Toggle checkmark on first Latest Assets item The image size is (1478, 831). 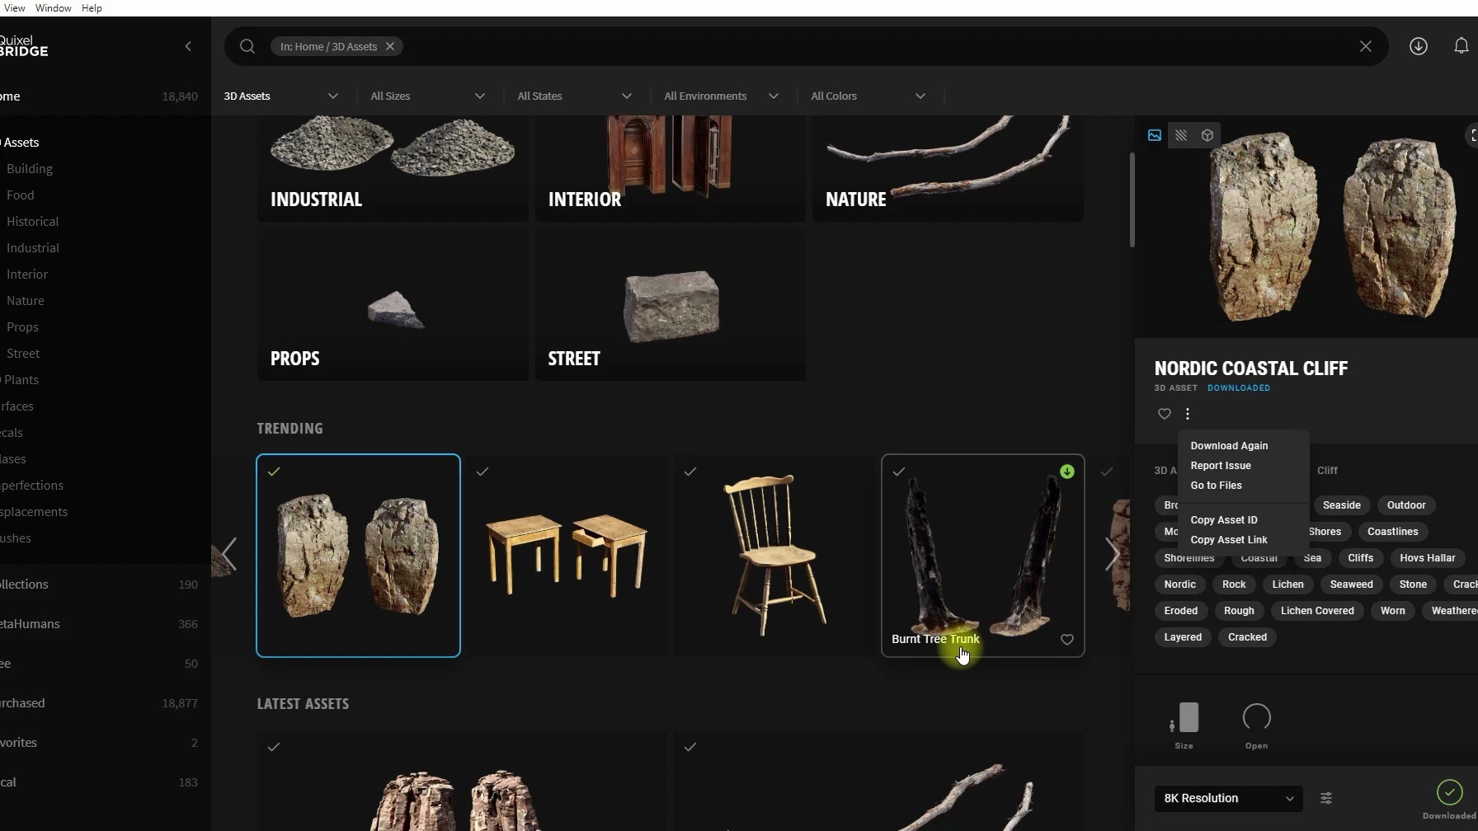[x=274, y=747]
